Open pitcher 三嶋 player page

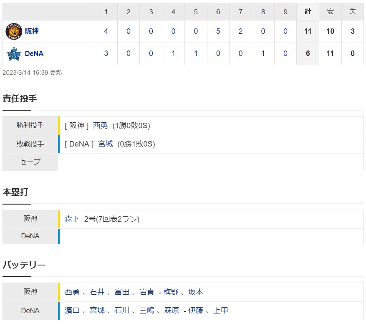146,311
